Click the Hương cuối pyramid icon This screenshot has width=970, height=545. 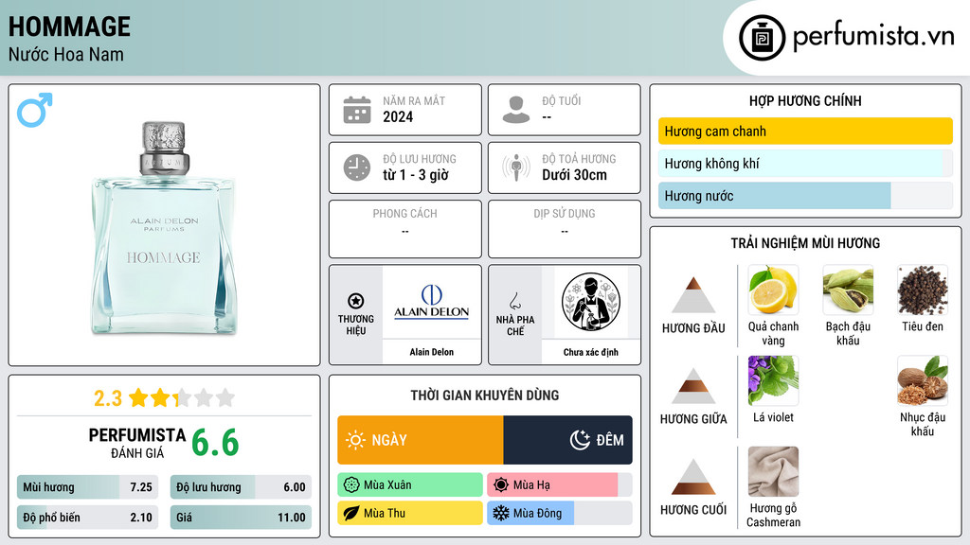coord(693,477)
